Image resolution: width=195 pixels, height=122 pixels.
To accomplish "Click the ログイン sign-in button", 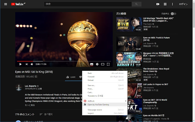I will 183,4.
